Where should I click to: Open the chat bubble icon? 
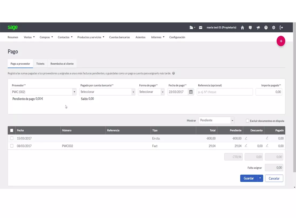(250, 27)
